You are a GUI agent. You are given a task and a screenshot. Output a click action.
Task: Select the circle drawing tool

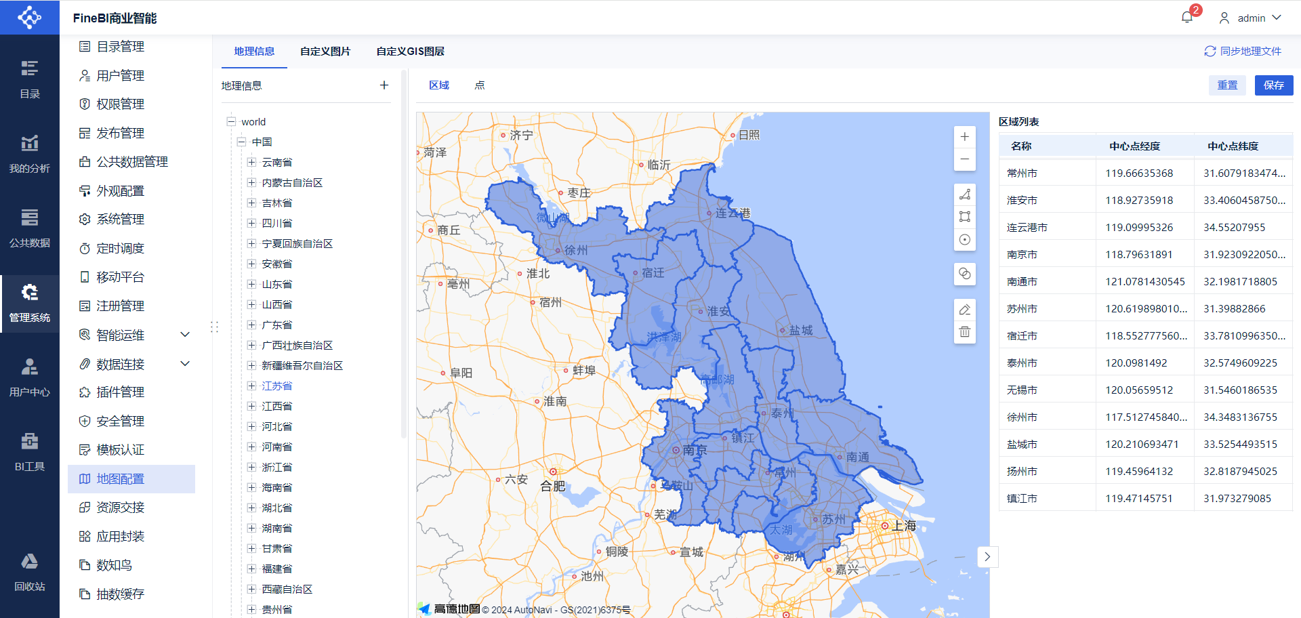[x=964, y=240]
